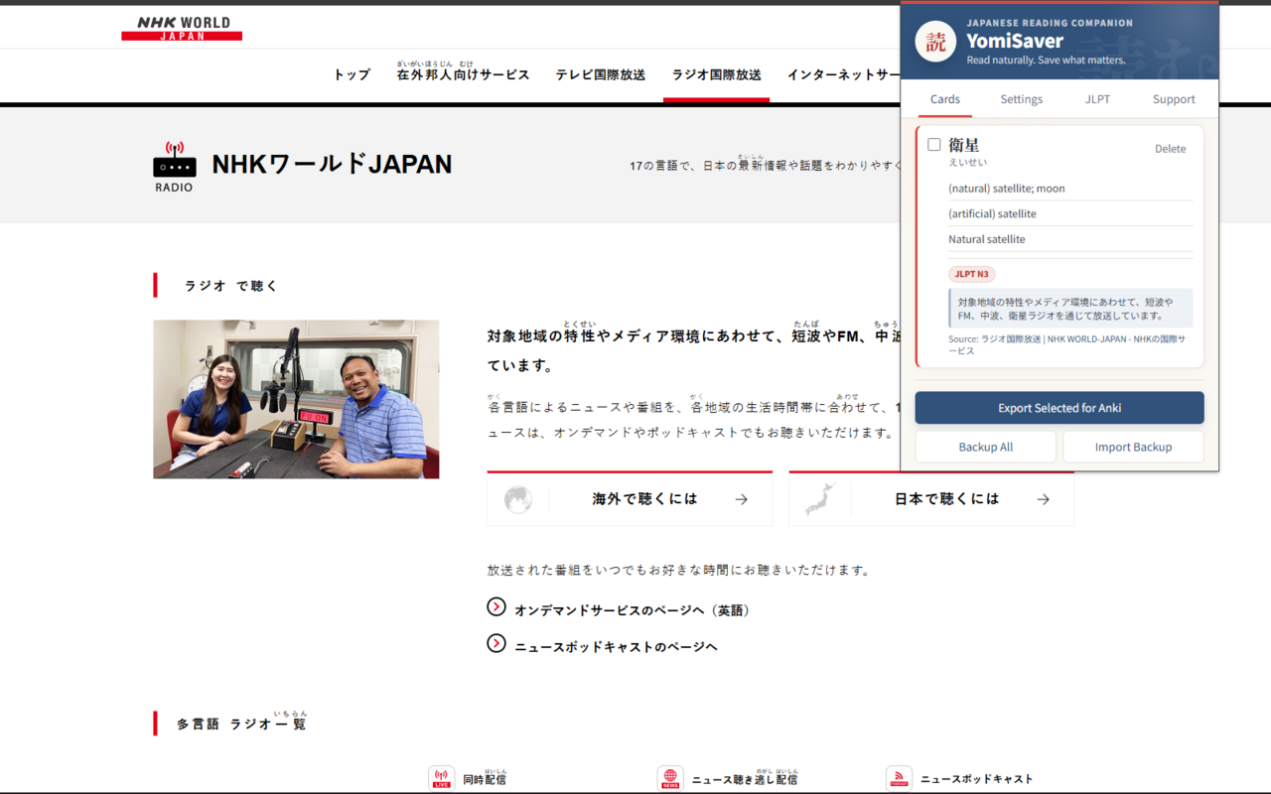The image size is (1271, 794).
Task: Click the 海外で聴くには text
Action: [644, 499]
